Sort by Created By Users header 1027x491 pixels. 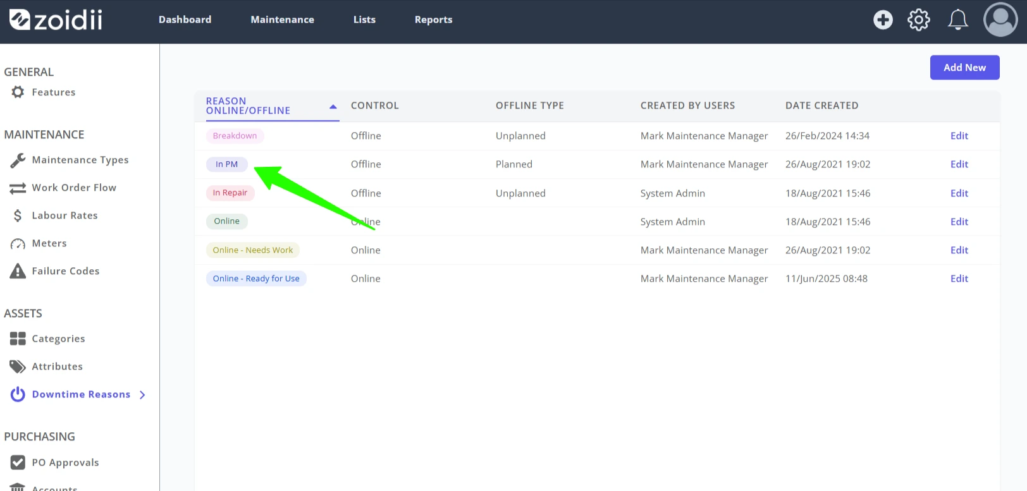(x=688, y=106)
